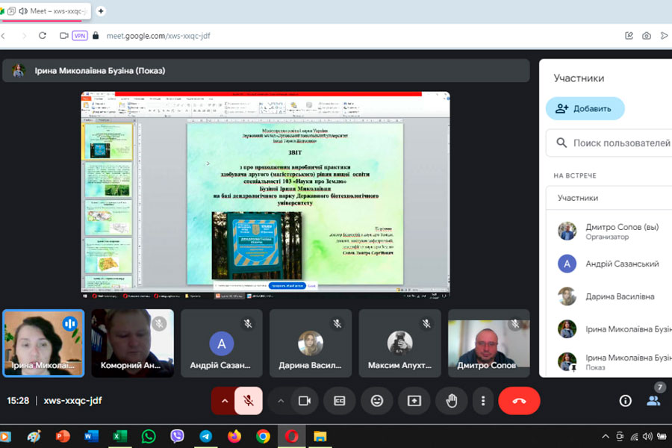Show hidden system tray icons chevron
Screen dimensions: 672x448
click(x=605, y=436)
